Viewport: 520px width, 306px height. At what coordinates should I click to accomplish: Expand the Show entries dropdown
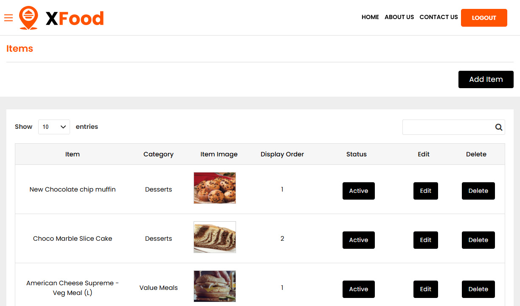tap(54, 127)
